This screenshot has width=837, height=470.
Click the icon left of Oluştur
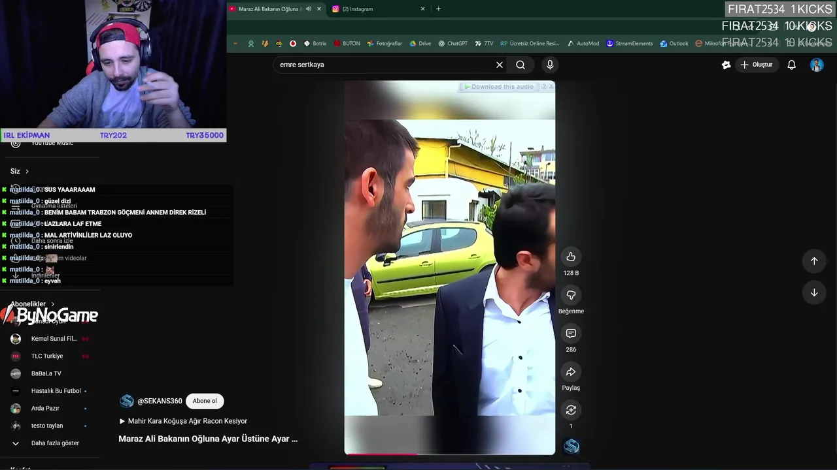(x=726, y=65)
